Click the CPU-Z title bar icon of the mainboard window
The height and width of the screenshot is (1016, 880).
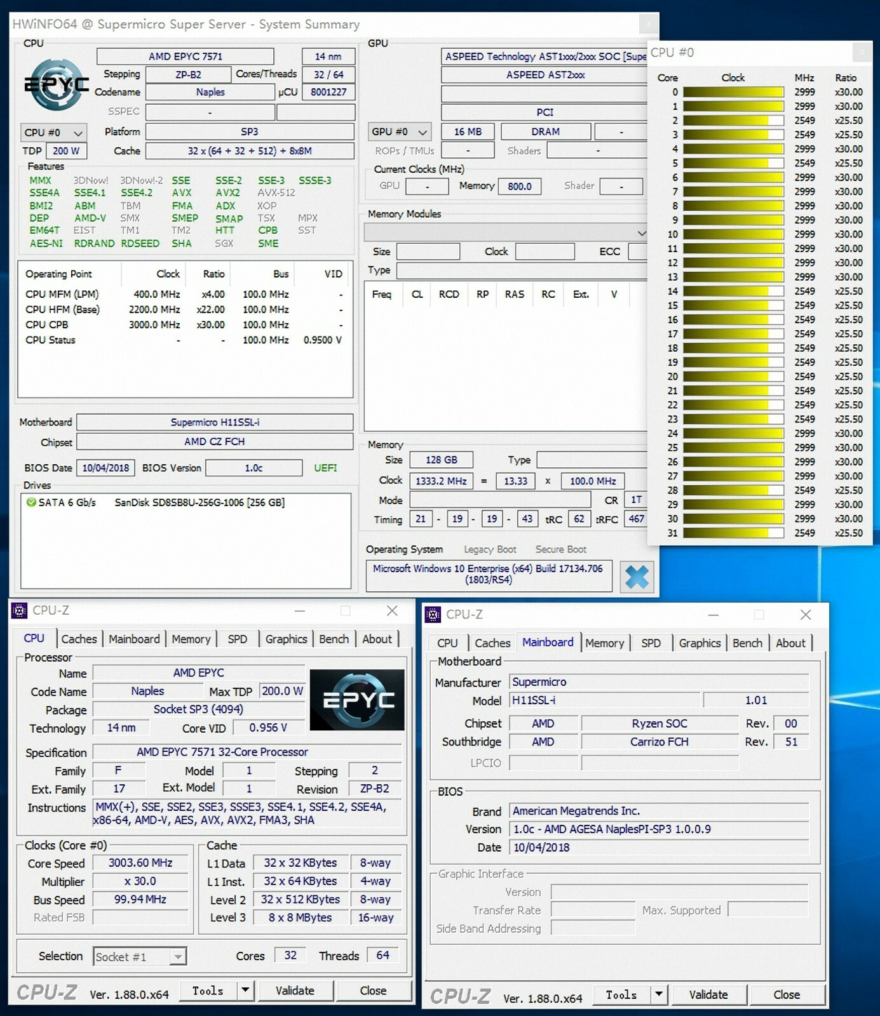click(433, 615)
